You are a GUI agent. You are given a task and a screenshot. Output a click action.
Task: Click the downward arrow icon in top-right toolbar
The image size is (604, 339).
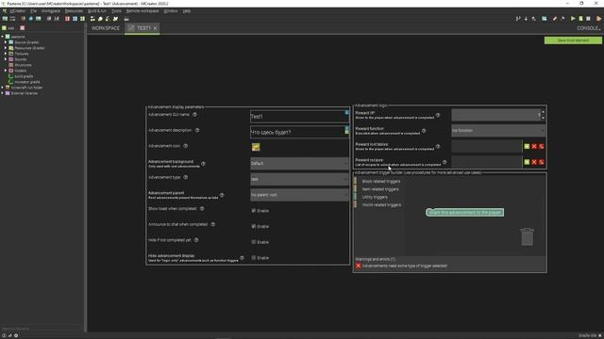coord(526,19)
